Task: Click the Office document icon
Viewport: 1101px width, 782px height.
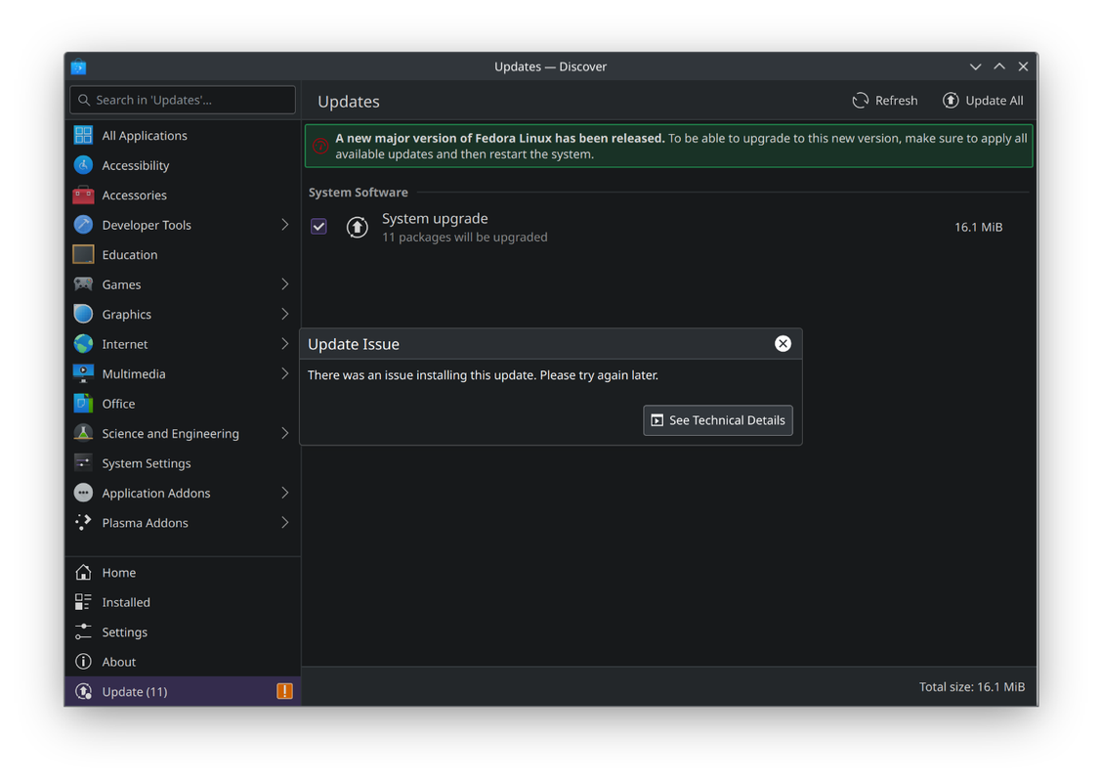Action: click(83, 404)
